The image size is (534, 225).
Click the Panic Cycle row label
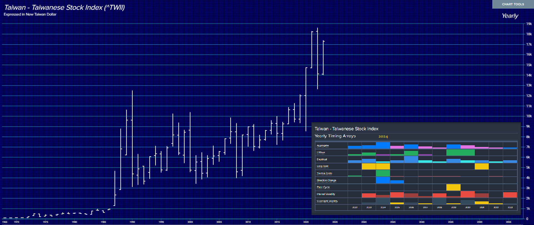[323, 187]
